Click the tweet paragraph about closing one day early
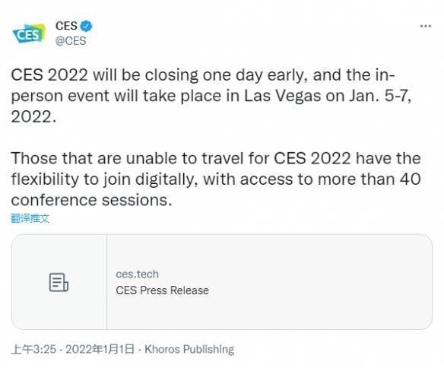The height and width of the screenshot is (368, 444). (211, 96)
